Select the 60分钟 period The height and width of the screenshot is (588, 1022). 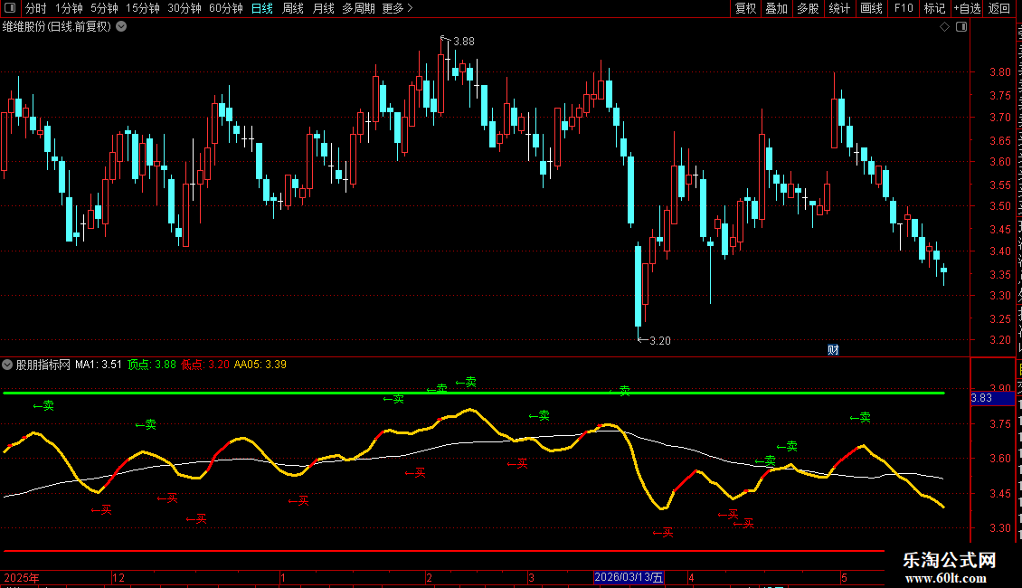pos(225,8)
